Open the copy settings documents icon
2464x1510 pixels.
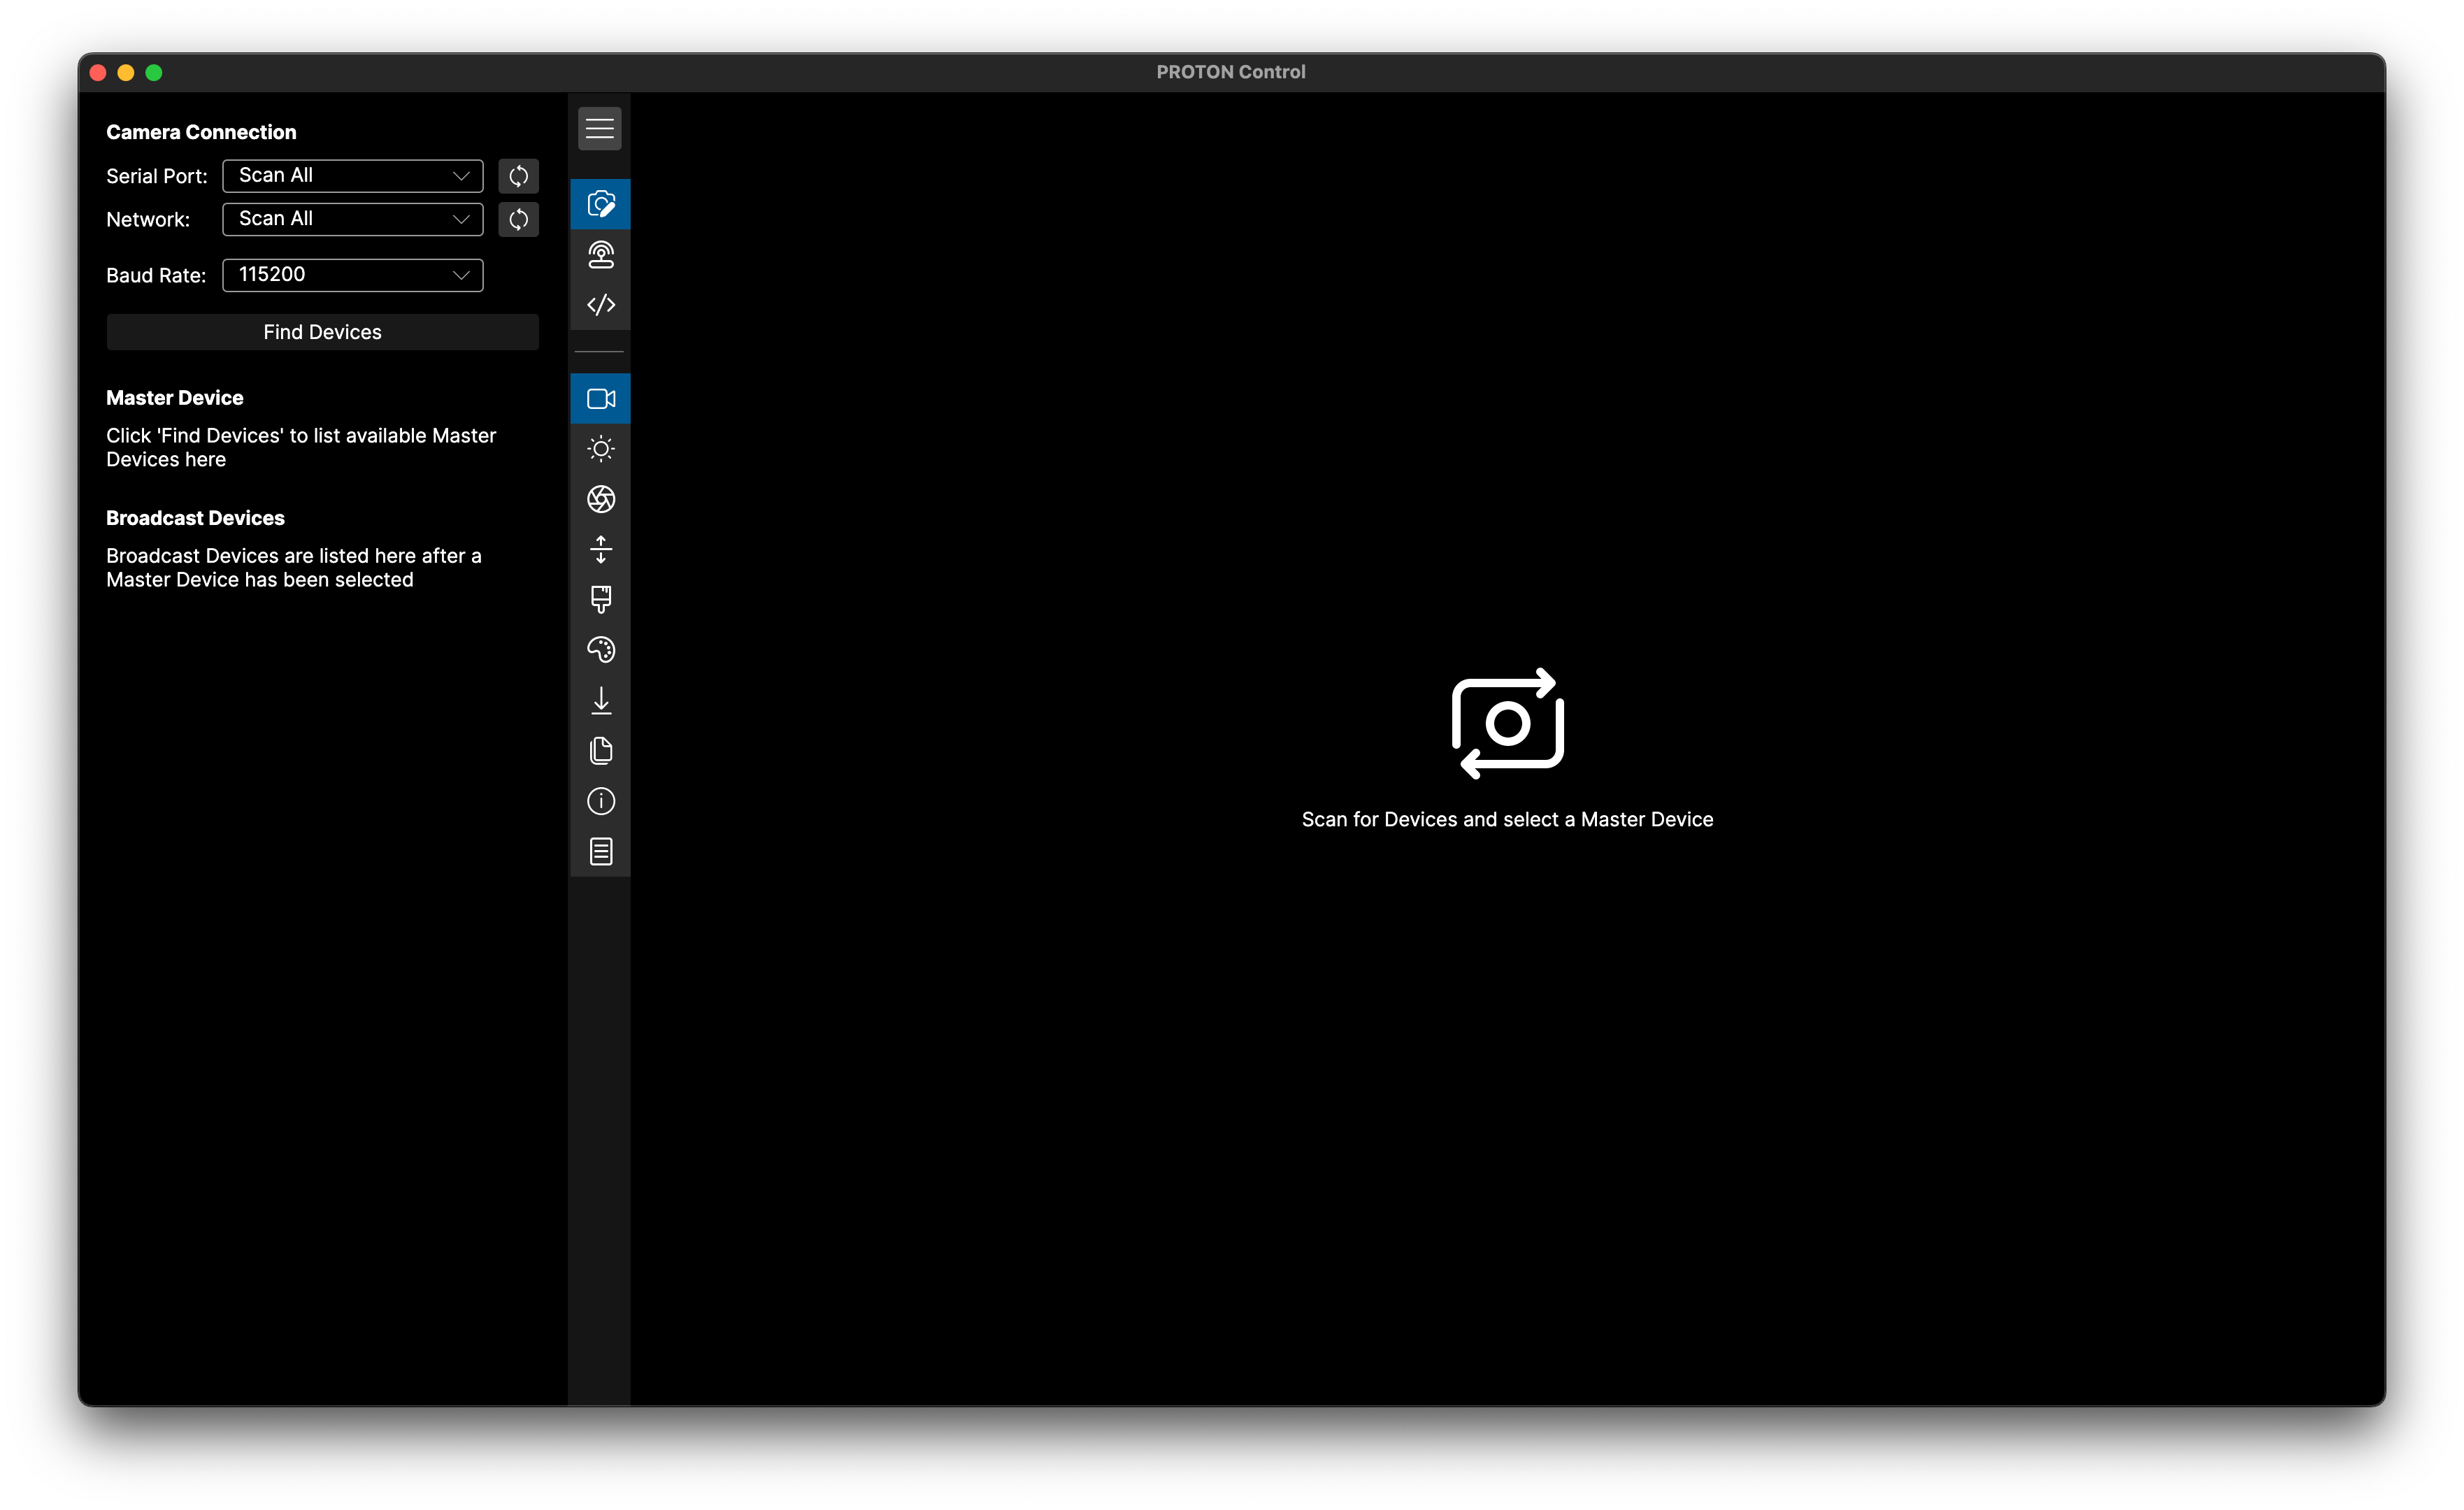[x=600, y=751]
